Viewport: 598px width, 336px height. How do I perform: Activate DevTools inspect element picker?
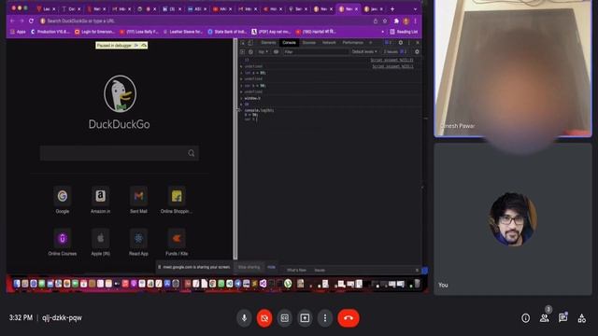243,43
